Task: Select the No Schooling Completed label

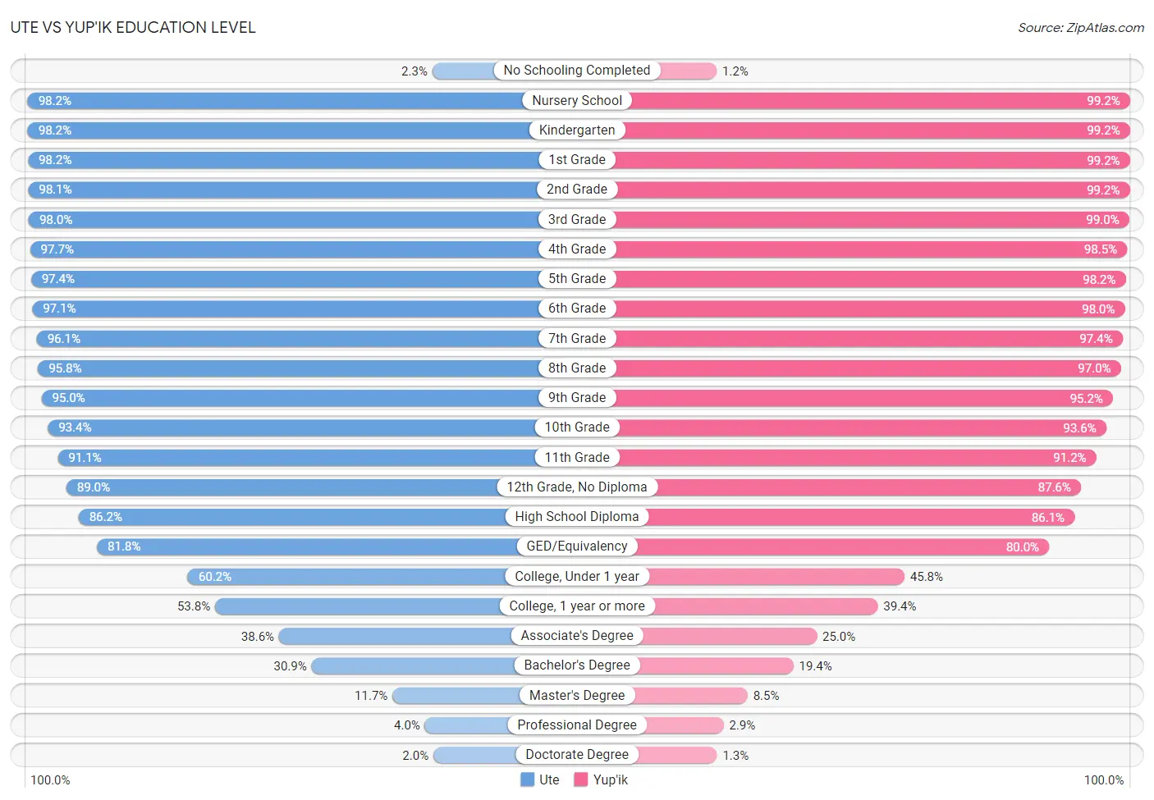Action: [577, 71]
